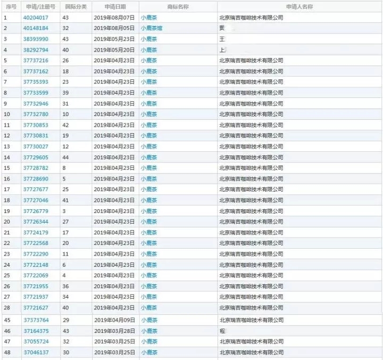The height and width of the screenshot is (360, 383).
Task: Select application number 37373764
Action: click(x=36, y=320)
